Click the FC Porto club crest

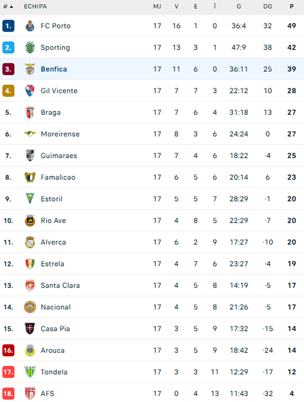(x=30, y=26)
